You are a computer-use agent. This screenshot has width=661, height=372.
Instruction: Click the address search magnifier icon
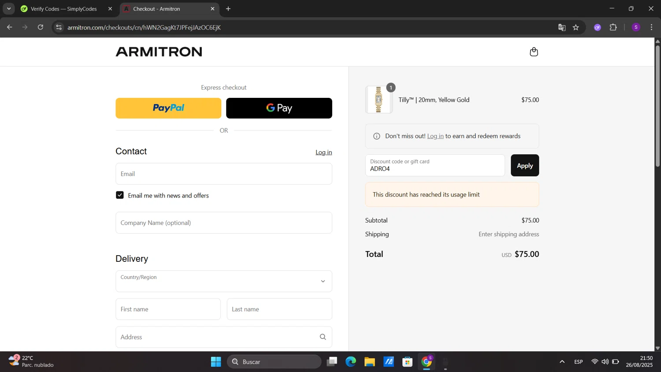pyautogui.click(x=323, y=337)
